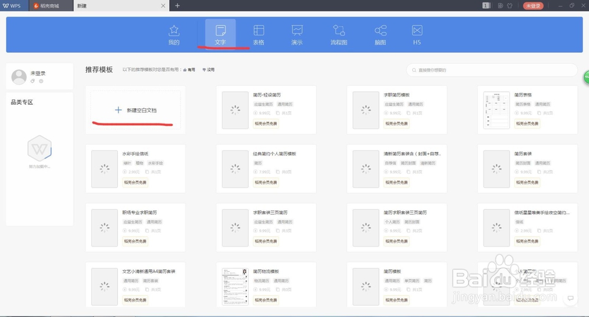Mark recommendations as 没用 thumbs down
This screenshot has width=589, height=317.
pos(209,70)
